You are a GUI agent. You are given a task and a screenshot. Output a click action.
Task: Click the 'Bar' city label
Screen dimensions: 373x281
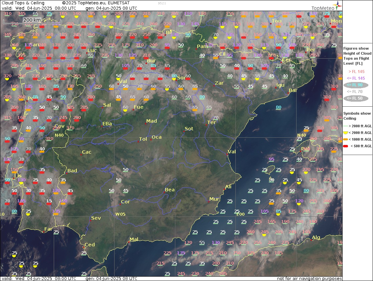(x=293, y=90)
